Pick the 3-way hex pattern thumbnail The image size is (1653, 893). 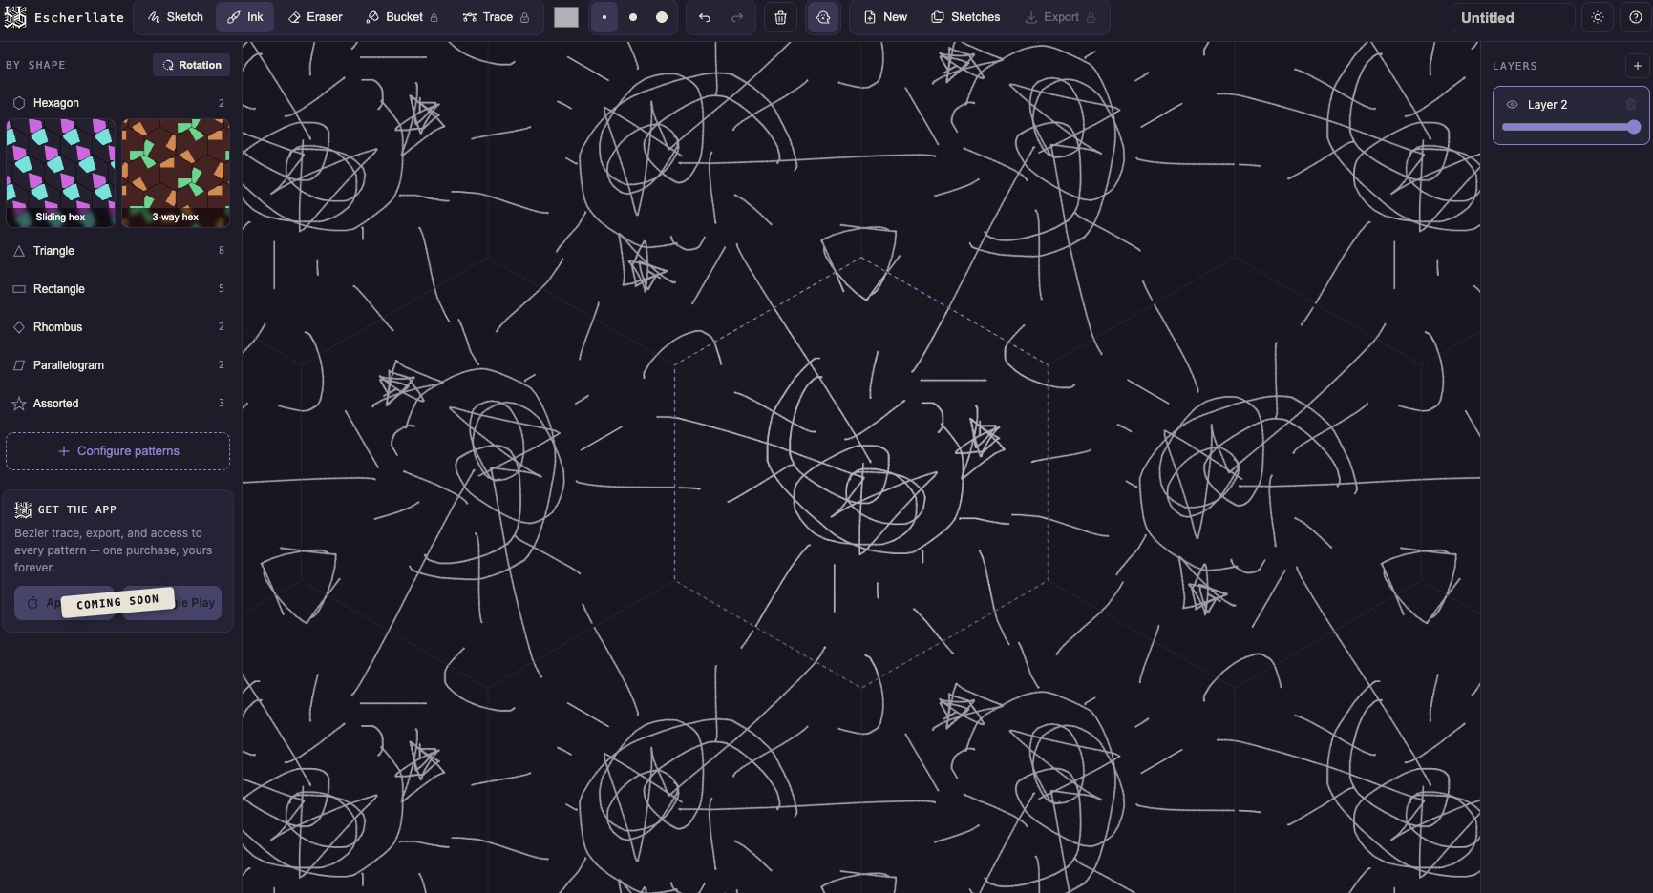[x=176, y=173]
